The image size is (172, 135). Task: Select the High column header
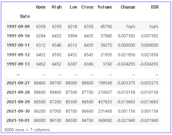pyautogui.click(x=57, y=7)
